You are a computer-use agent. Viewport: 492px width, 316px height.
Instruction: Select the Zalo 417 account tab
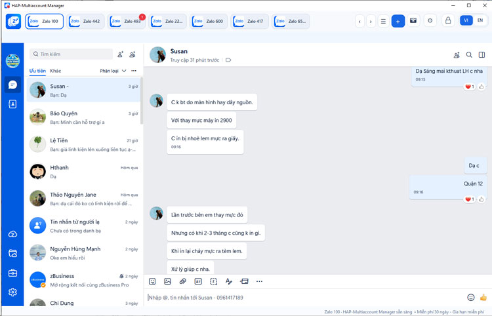[250, 22]
